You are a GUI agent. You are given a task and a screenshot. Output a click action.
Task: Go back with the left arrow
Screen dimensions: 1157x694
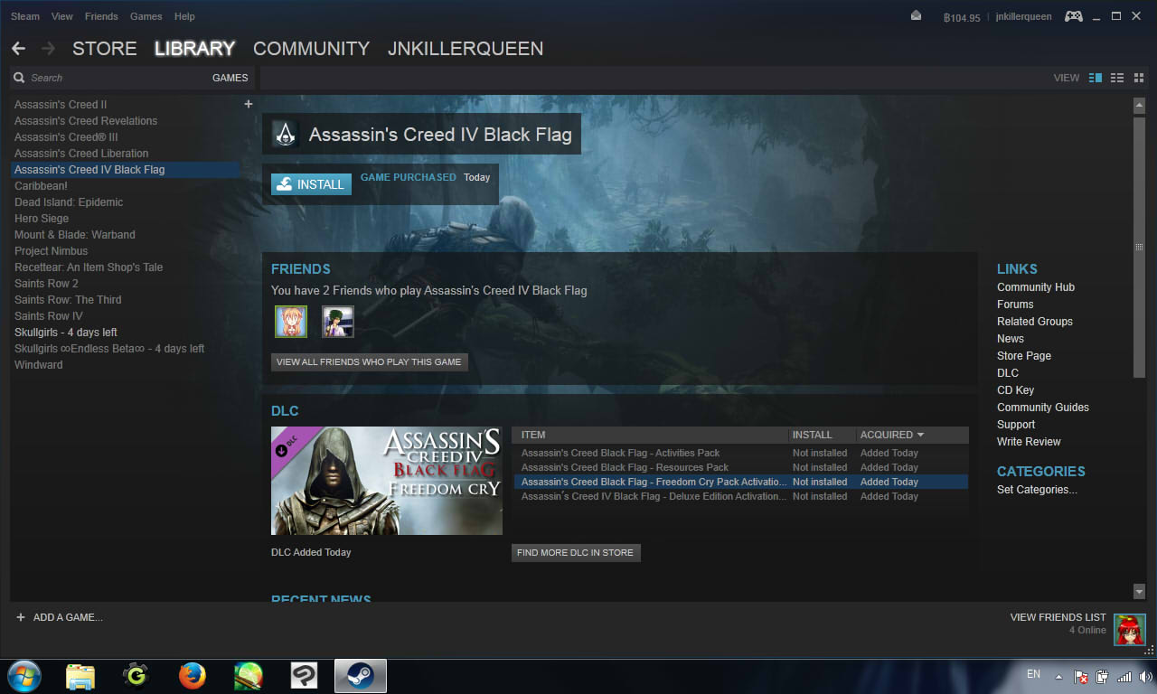click(x=18, y=49)
